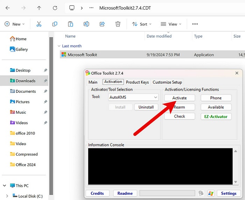Open the Sort dropdown
Viewport: 245px width, 200px height.
(142, 24)
